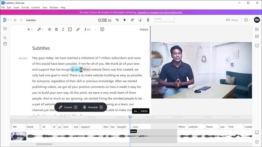Skip forward in playback
Viewport: 262px width, 147px height.
[132, 20]
